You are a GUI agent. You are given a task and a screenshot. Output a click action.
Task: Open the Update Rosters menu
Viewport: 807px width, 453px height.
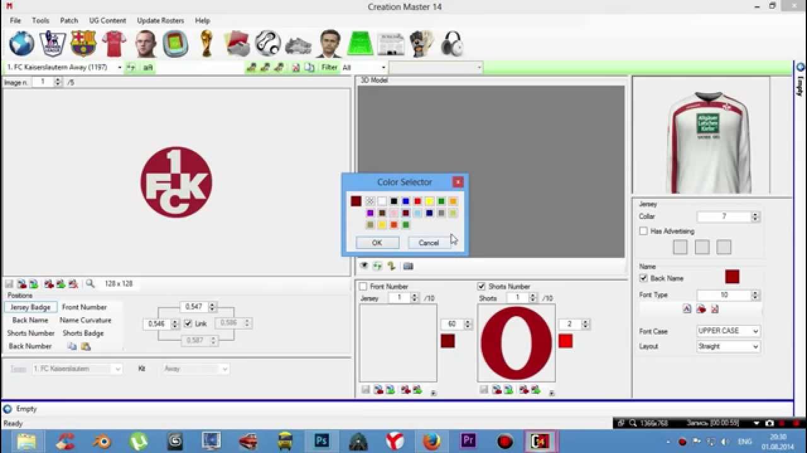(160, 21)
